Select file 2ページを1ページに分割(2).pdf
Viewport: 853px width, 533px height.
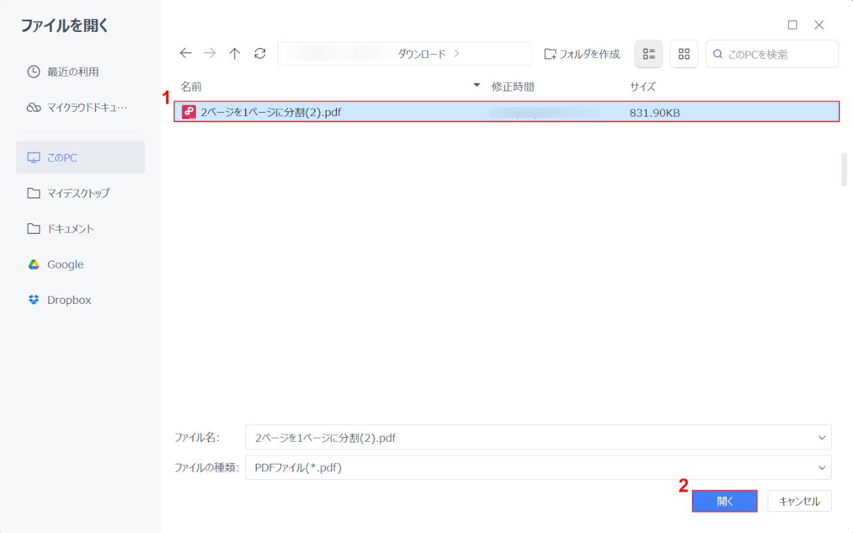(506, 112)
